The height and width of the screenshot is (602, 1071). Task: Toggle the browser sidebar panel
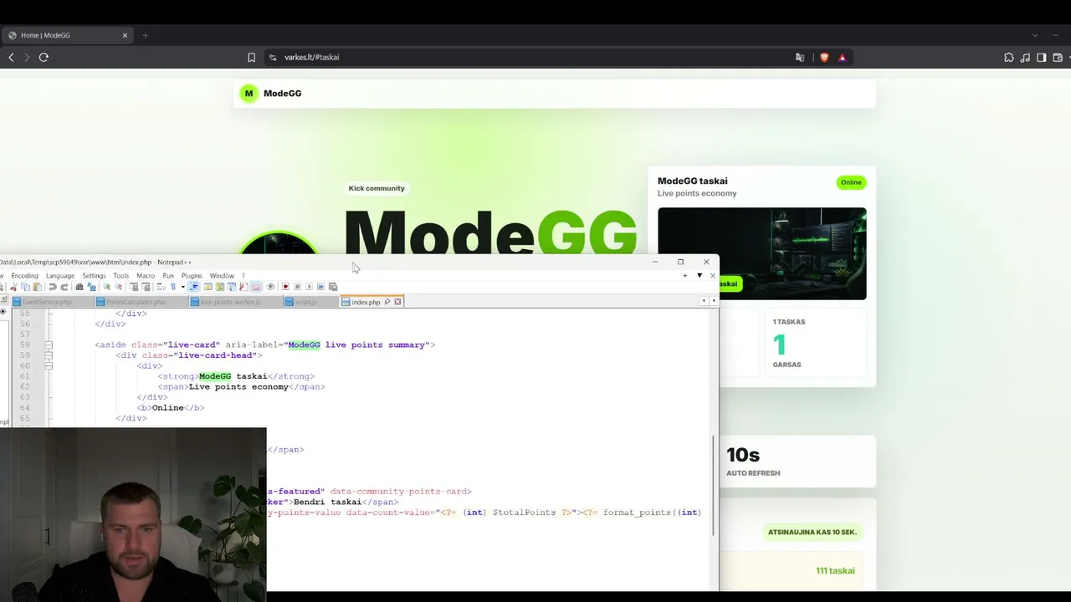pos(1042,58)
